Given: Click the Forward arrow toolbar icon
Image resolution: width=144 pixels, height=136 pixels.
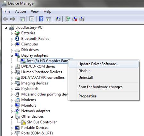Looking at the screenshot, I should coord(13,19).
